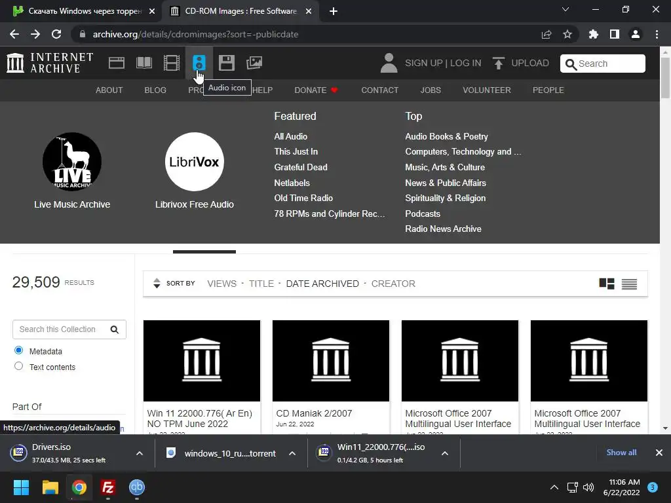Open Chrome three-dot menu
The image size is (671, 503).
click(657, 34)
